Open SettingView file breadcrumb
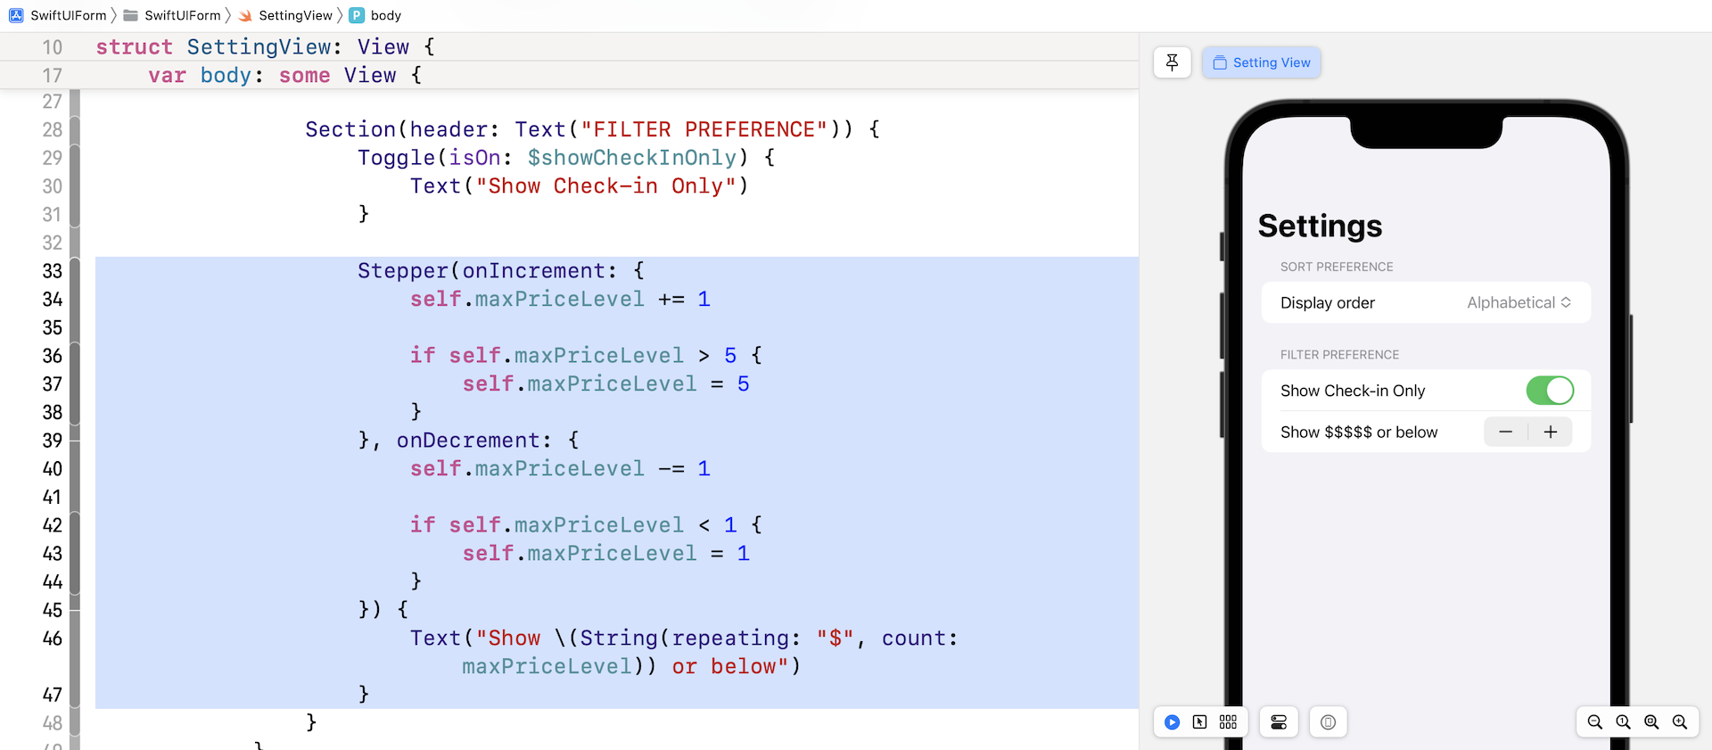 [x=294, y=15]
